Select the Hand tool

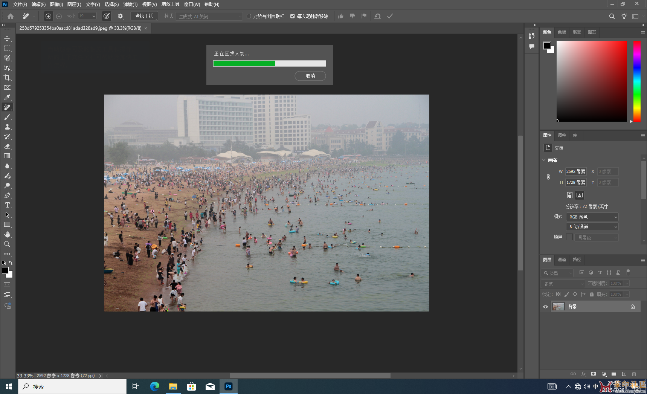pyautogui.click(x=7, y=234)
